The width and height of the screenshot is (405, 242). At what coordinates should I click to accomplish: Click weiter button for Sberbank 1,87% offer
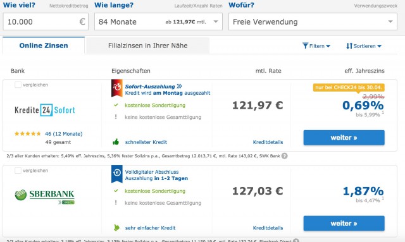[344, 224]
